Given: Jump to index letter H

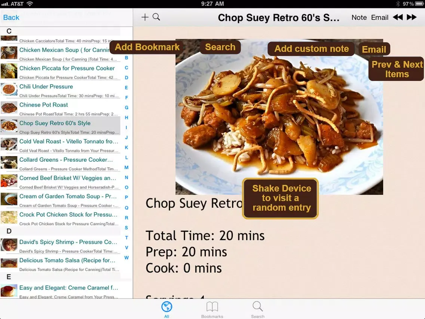Looking at the screenshot, I should click(126, 118).
